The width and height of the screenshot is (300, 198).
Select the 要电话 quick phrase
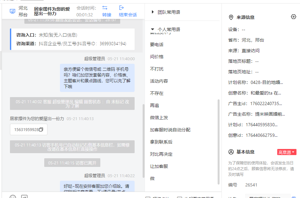point(157,45)
